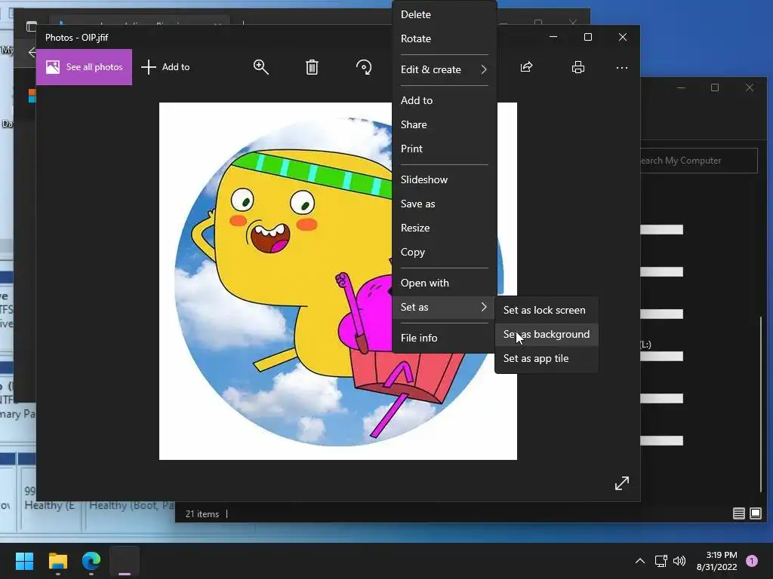Select Set as background

coord(547,334)
